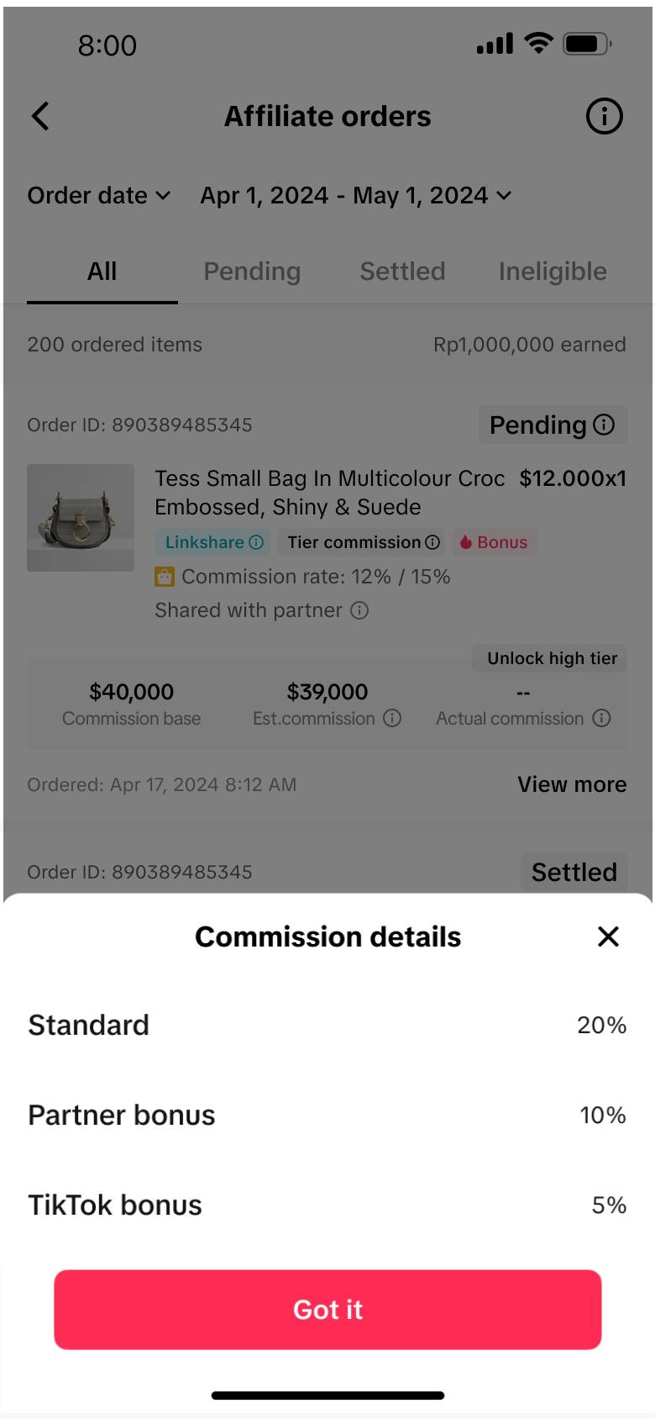Viewport: 655px width, 1419px height.
Task: Open the page info icon at top right
Action: [604, 116]
